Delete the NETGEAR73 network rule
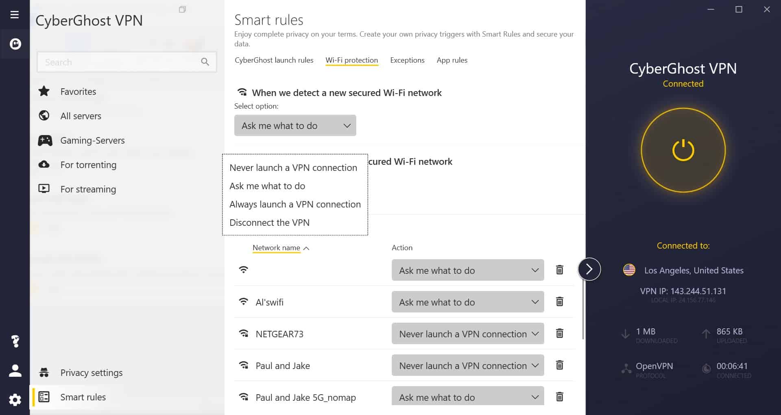The height and width of the screenshot is (415, 781). click(x=560, y=333)
